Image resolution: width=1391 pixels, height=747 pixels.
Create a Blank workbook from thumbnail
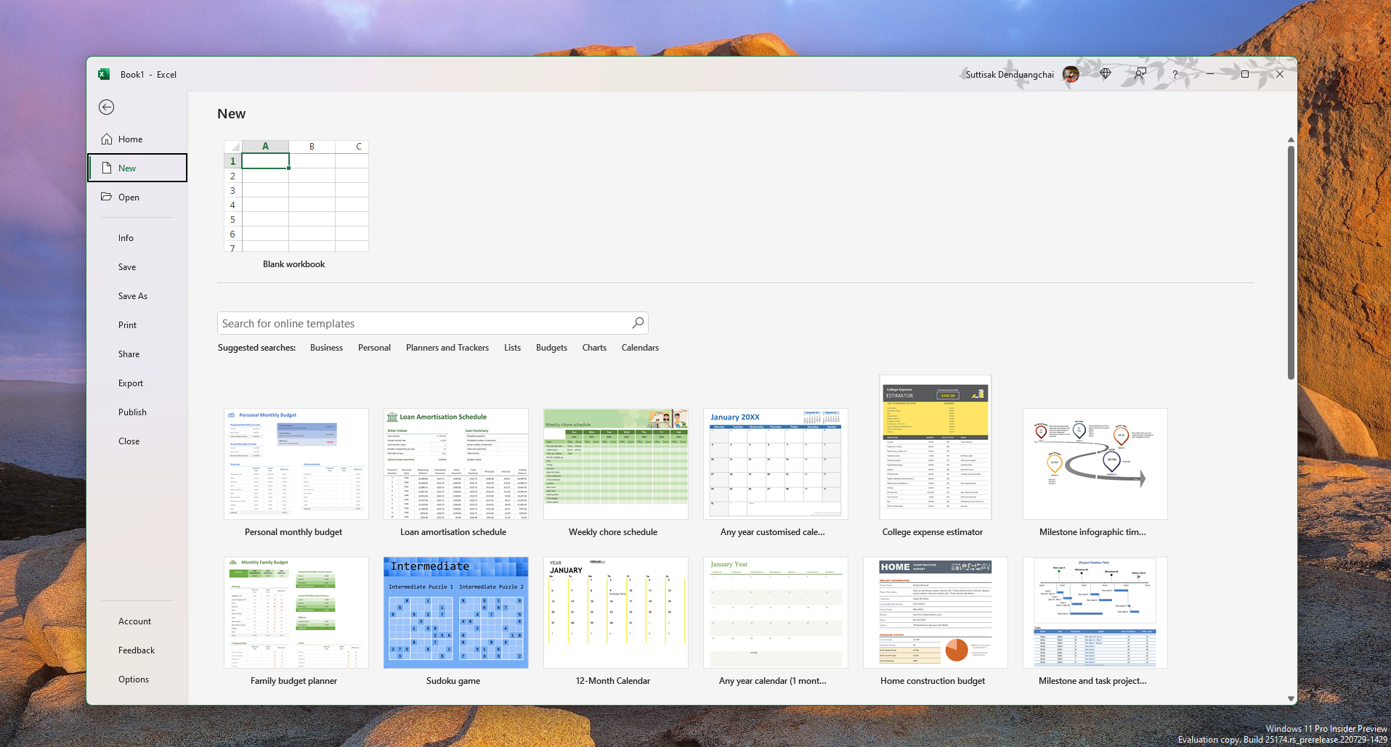(x=296, y=196)
